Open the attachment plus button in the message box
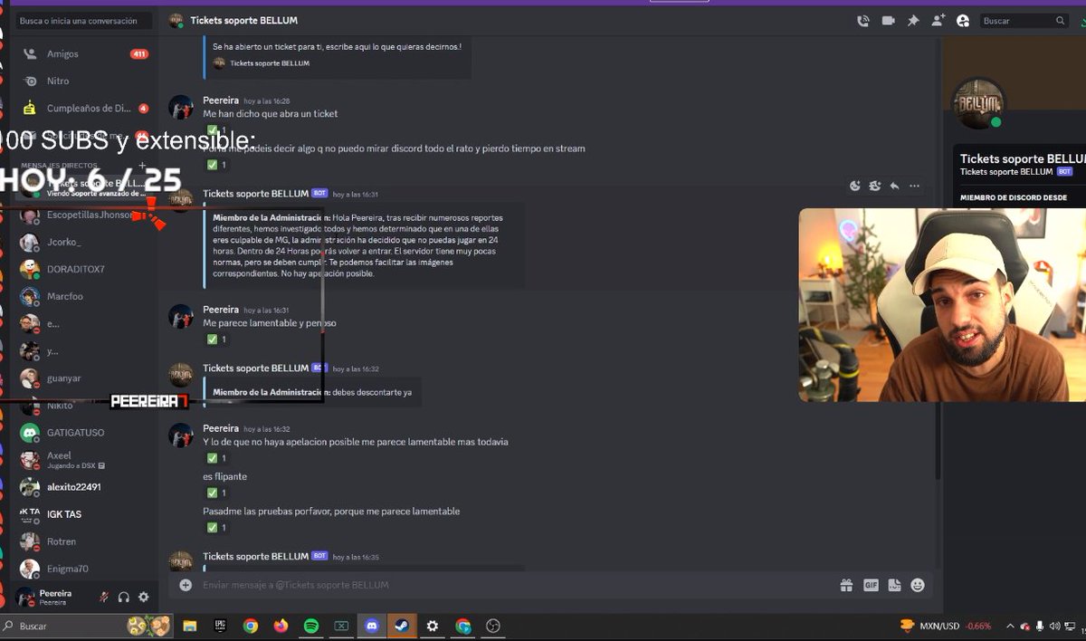This screenshot has width=1086, height=641. pos(186,585)
